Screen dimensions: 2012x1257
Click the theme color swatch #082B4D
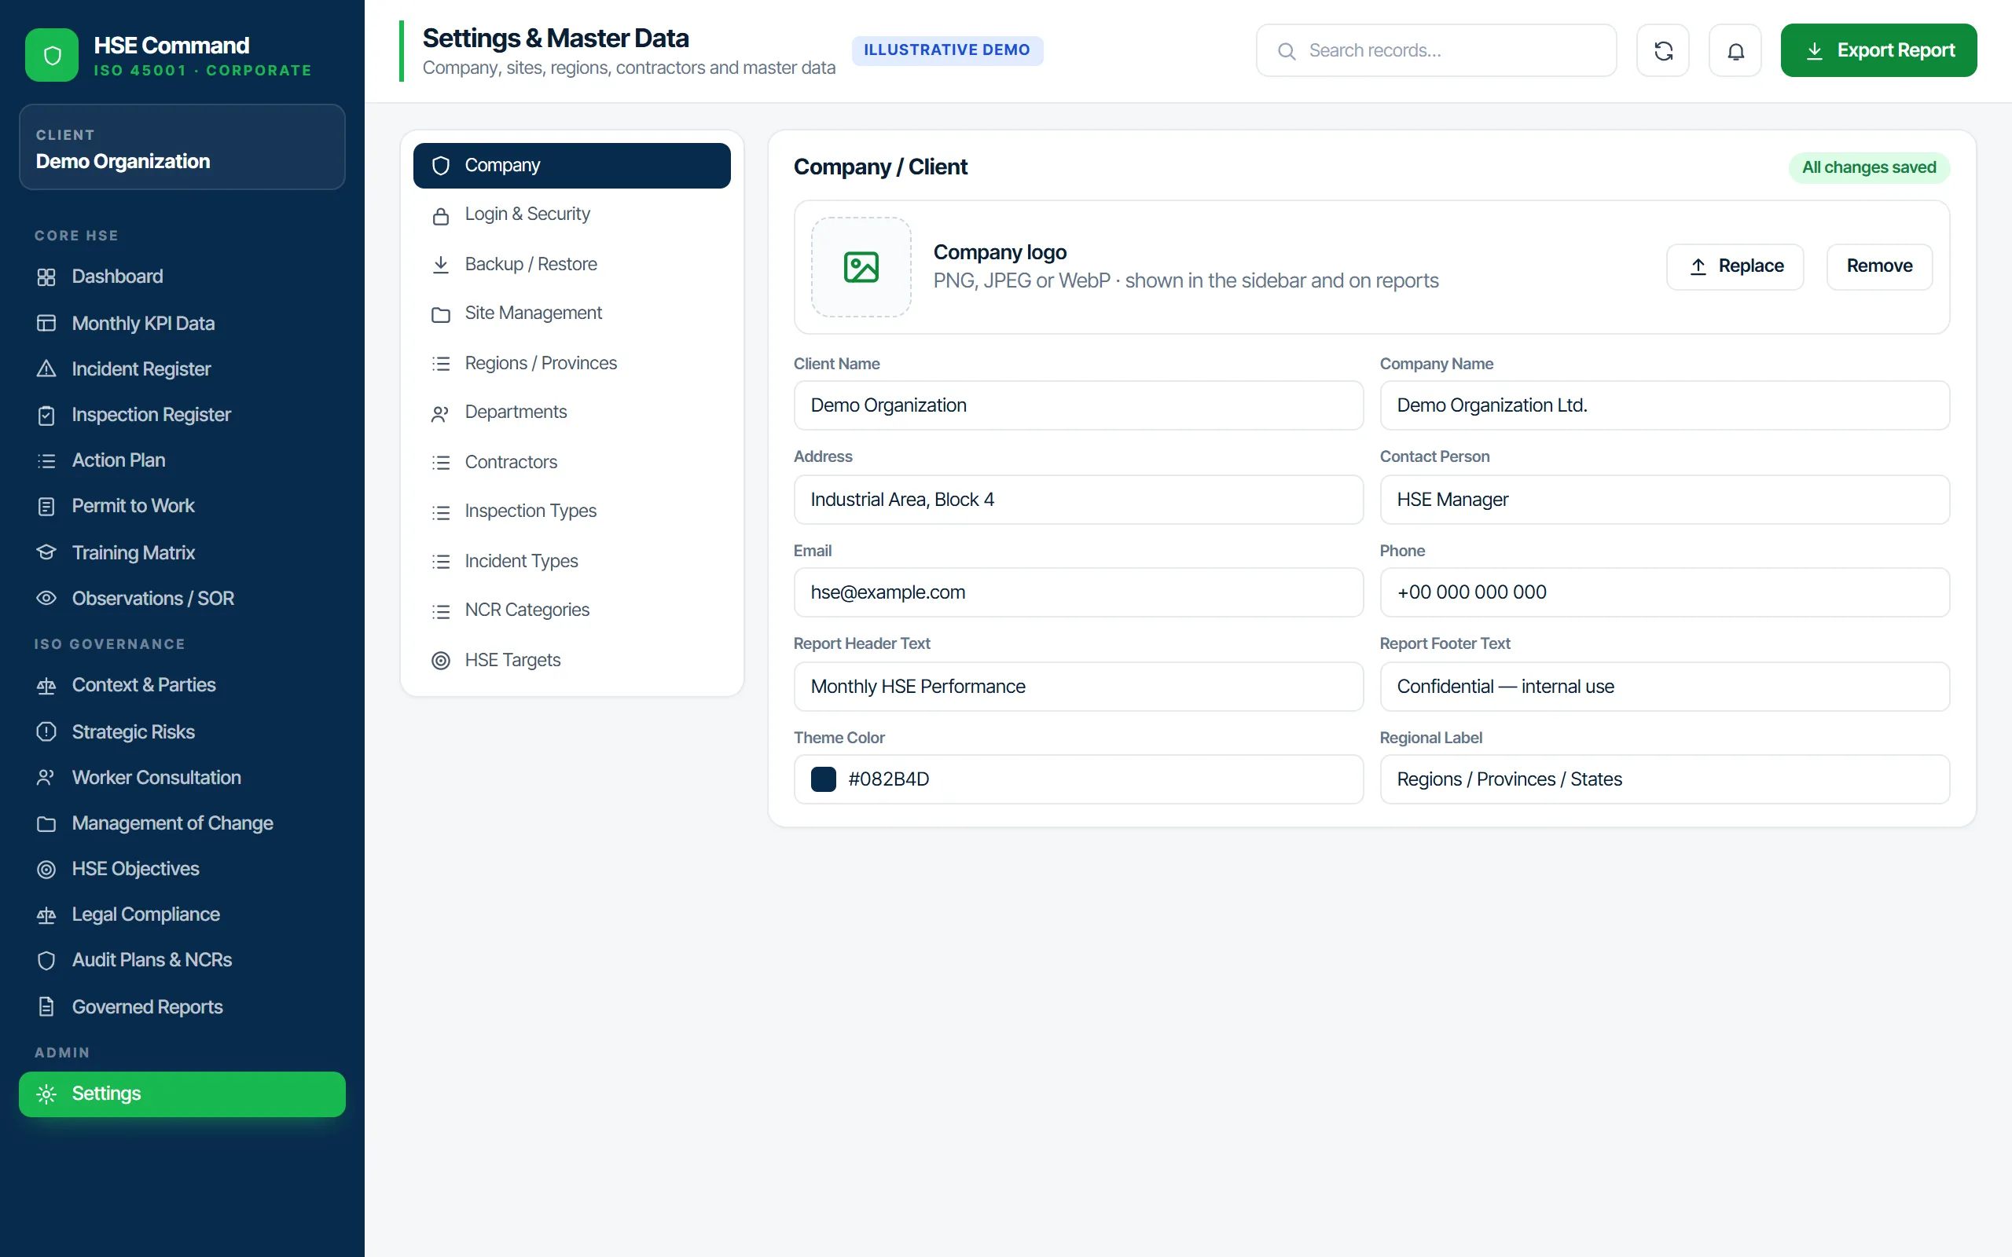click(823, 780)
